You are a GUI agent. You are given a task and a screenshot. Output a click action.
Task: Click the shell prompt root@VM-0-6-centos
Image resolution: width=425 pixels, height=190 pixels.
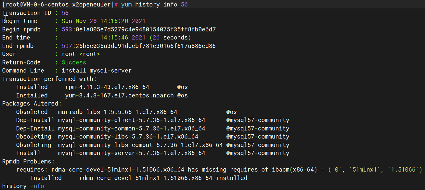point(36,5)
